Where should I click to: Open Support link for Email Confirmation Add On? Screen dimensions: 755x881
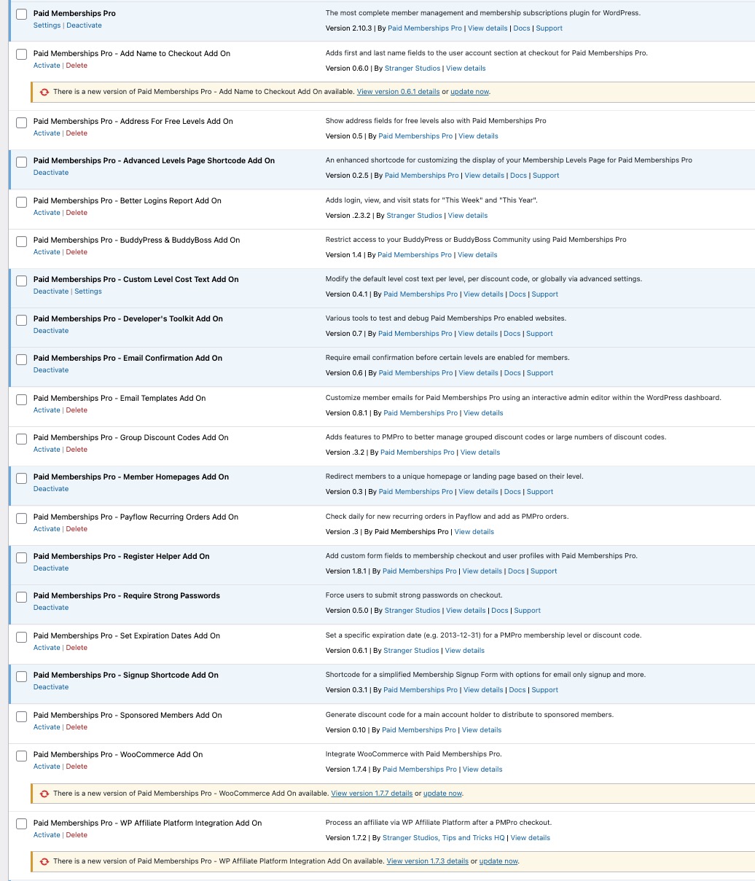click(540, 373)
